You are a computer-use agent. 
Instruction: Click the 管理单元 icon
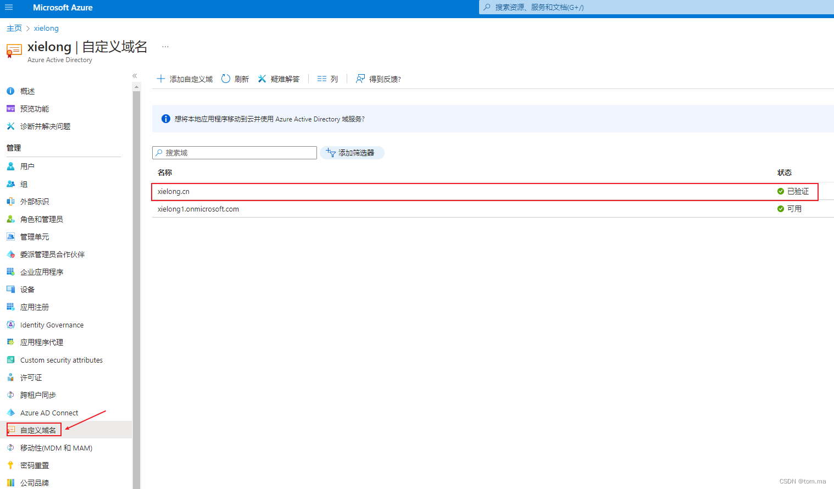(10, 237)
